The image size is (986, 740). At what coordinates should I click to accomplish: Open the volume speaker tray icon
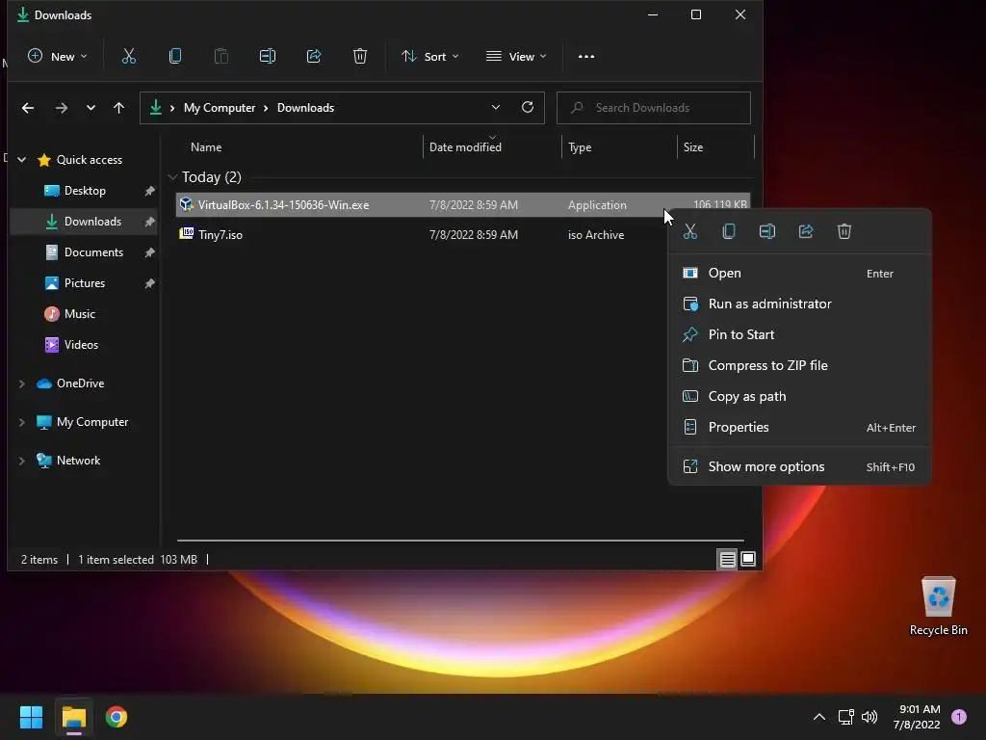pos(869,717)
